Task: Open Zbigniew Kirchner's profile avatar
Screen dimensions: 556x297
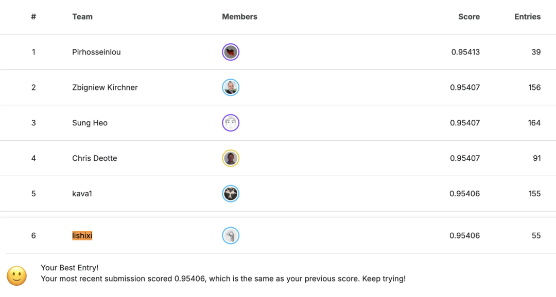Action: [x=231, y=87]
